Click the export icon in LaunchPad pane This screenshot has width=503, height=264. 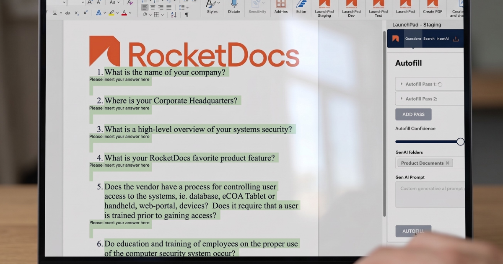[456, 39]
